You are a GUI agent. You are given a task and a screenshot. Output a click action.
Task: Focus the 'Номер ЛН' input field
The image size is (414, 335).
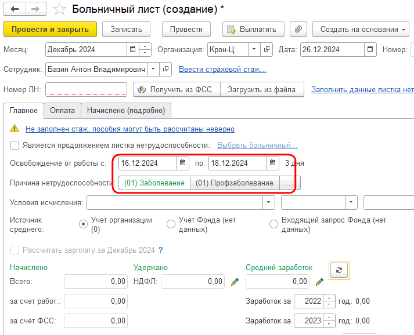click(x=86, y=90)
